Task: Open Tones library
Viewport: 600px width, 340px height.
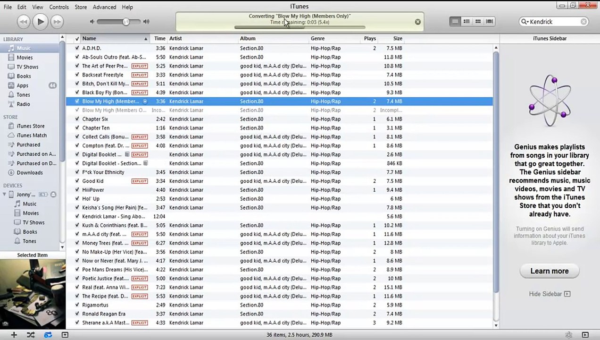Action: click(x=23, y=95)
